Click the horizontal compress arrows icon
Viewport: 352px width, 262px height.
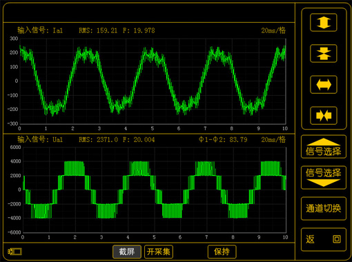point(324,115)
